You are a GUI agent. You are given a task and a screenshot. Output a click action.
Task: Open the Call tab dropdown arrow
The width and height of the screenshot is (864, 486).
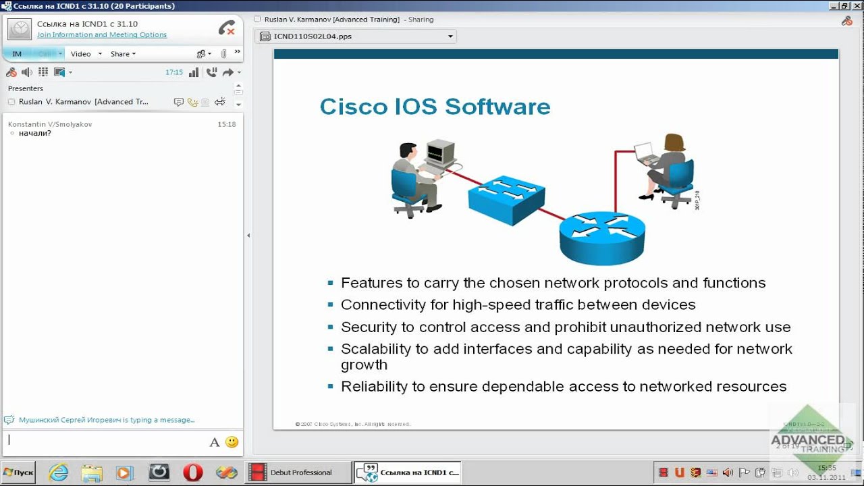[60, 54]
